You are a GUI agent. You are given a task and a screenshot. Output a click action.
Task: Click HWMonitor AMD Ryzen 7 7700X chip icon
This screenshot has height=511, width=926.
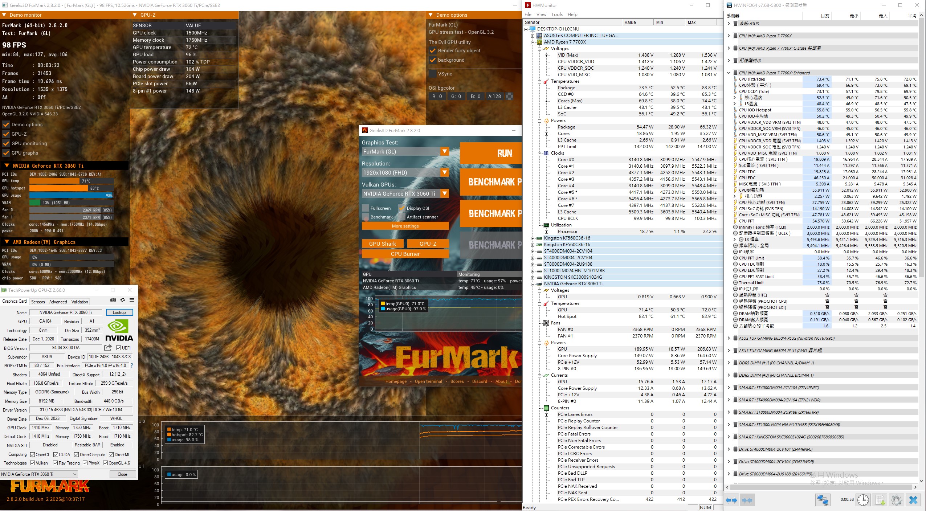coord(539,42)
